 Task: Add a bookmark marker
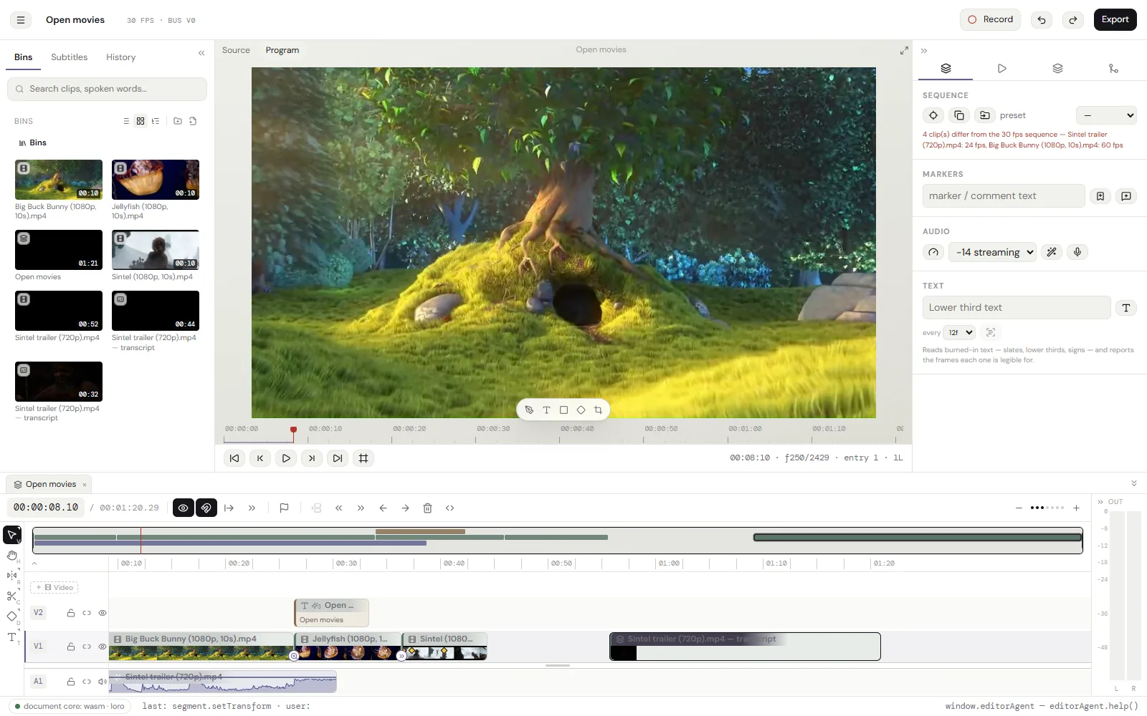pyautogui.click(x=1100, y=196)
